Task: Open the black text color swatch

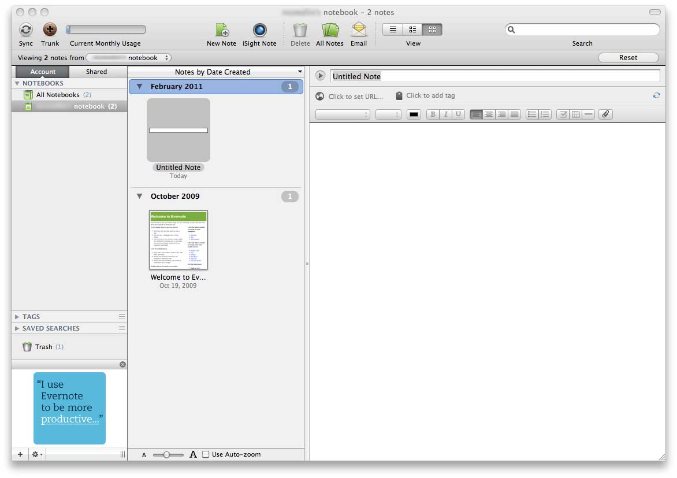Action: tap(414, 114)
